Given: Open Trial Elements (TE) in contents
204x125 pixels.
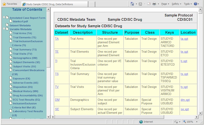Looking at the screenshot, I should [x=24, y=37].
